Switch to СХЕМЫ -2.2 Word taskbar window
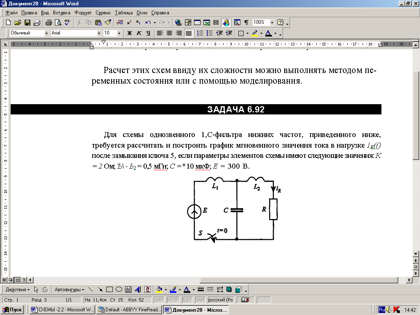This screenshot has width=420, height=315. (x=62, y=310)
